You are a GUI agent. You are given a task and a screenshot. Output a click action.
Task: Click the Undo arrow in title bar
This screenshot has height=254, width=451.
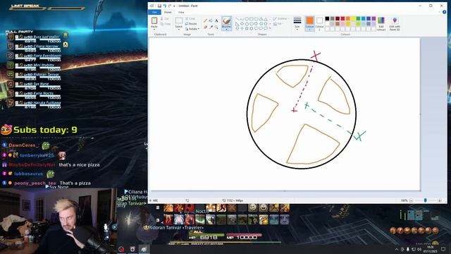[165, 6]
